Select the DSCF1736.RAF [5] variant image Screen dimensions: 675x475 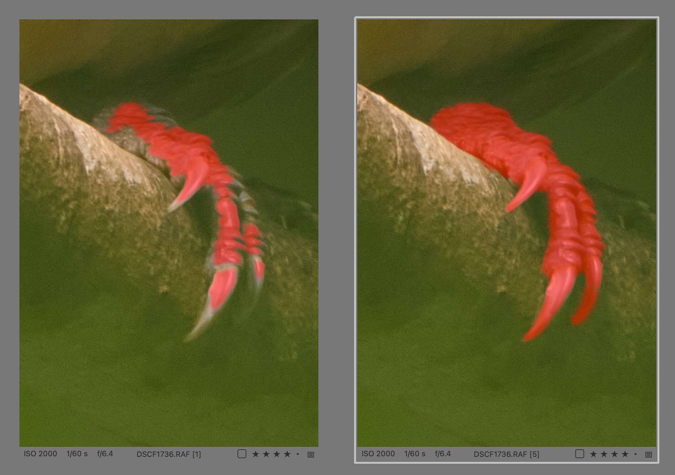click(507, 233)
